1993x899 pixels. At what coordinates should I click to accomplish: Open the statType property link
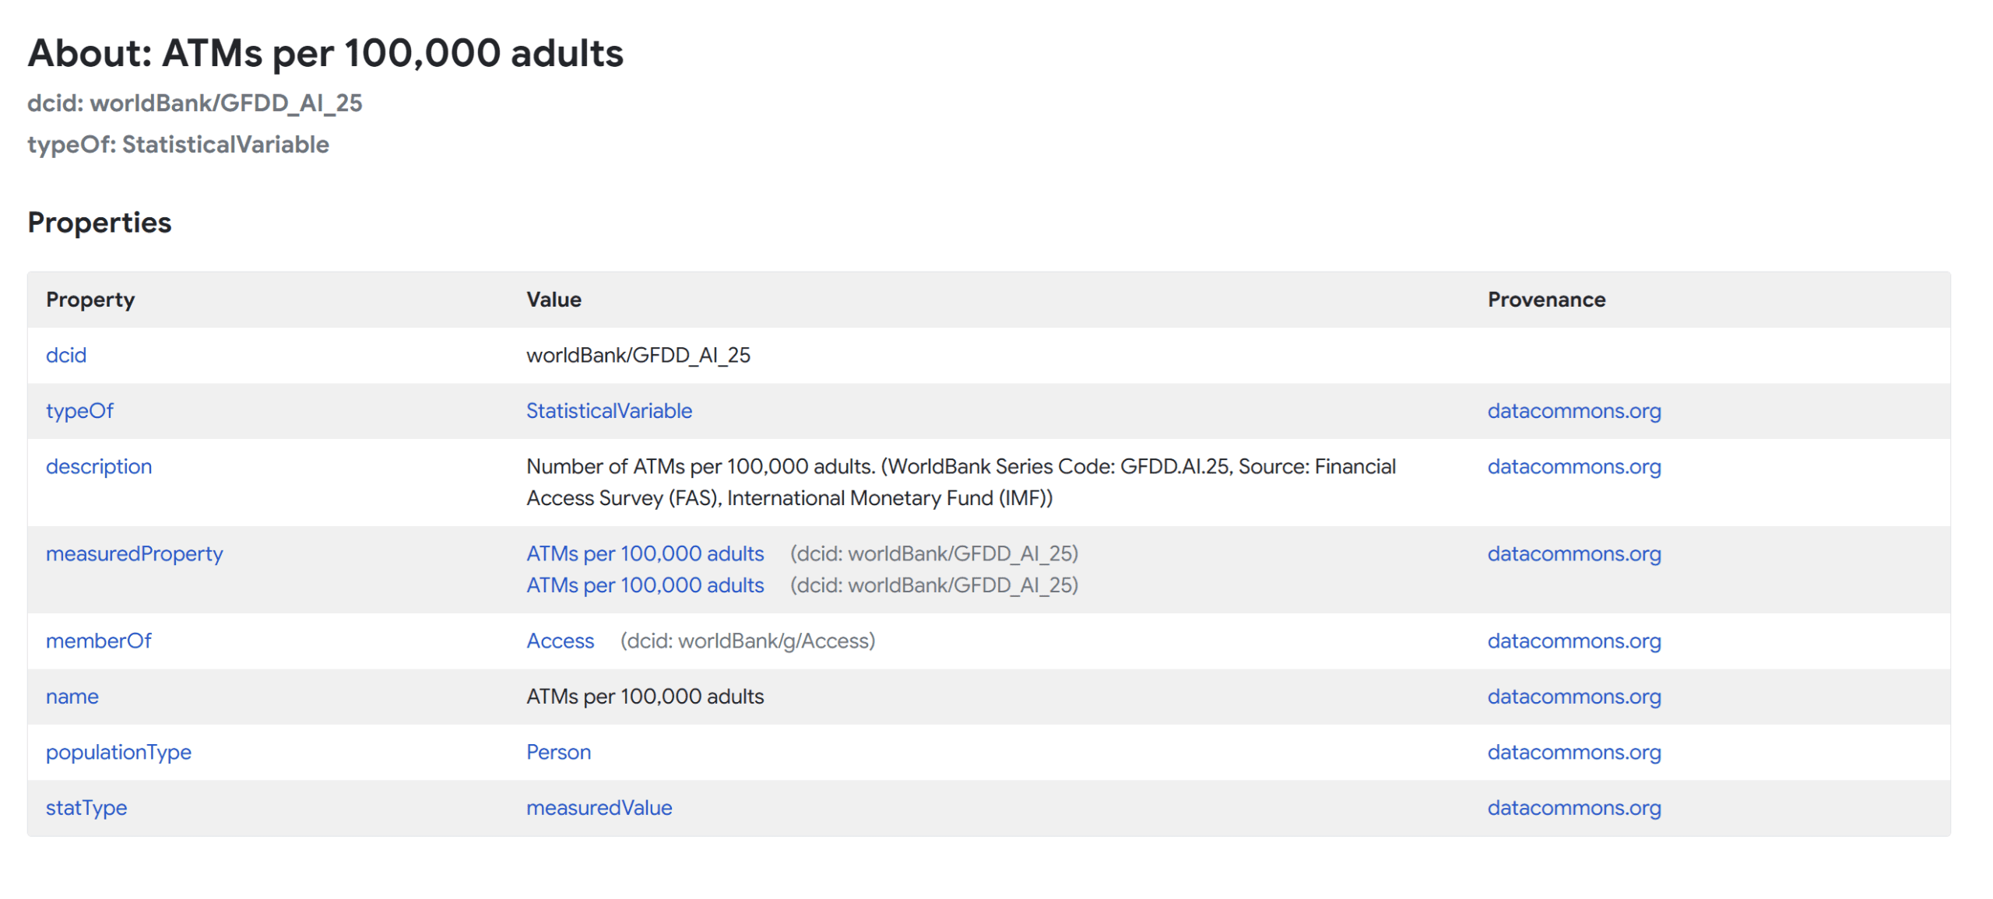pyautogui.click(x=86, y=807)
